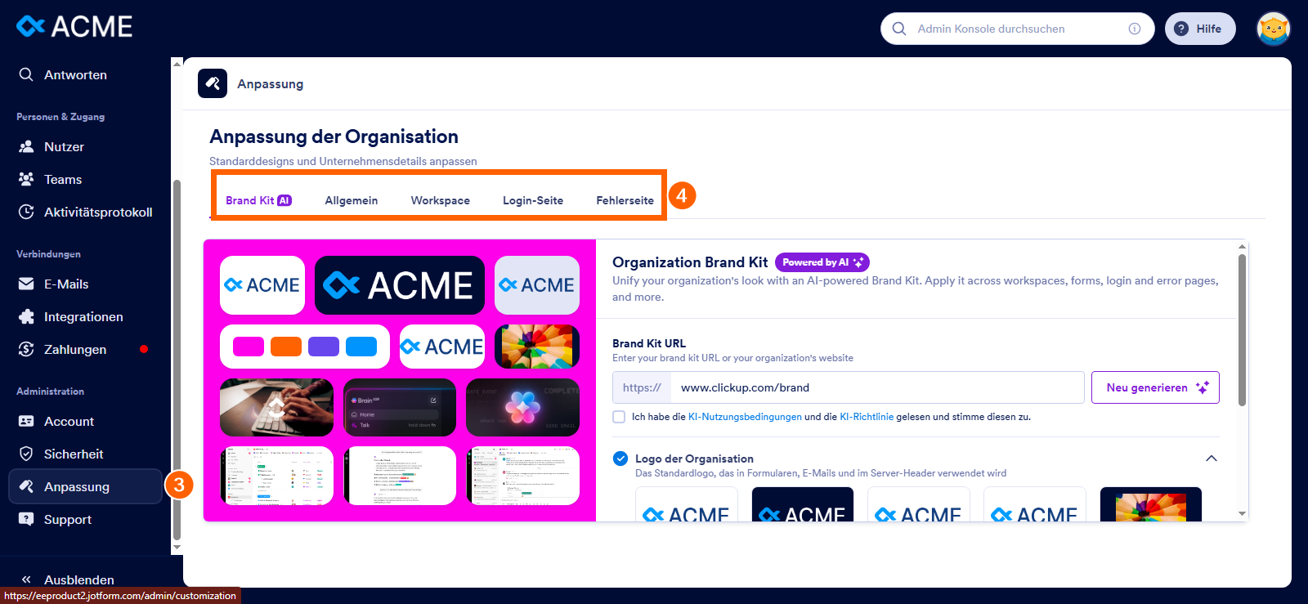The height and width of the screenshot is (604, 1308).
Task: Open the KI-Richtlinie link
Action: 867,417
